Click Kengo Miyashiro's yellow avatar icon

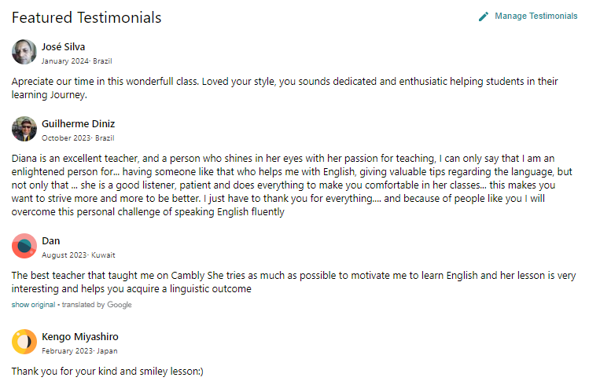pyautogui.click(x=24, y=343)
